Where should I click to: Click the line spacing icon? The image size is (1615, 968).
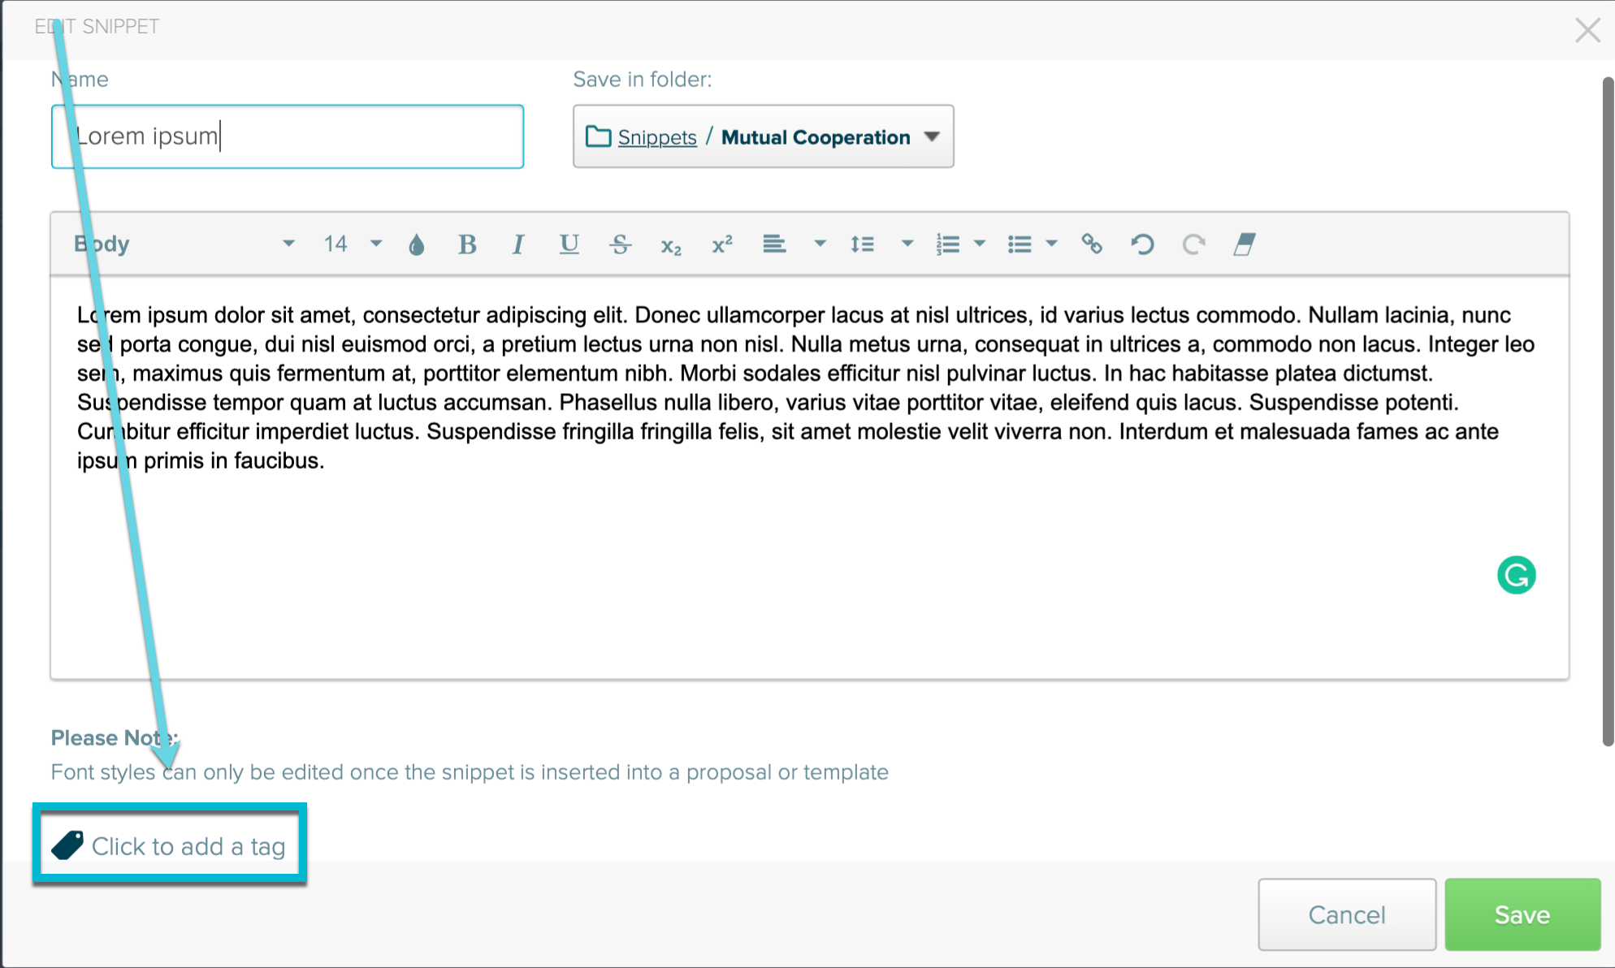pos(862,244)
